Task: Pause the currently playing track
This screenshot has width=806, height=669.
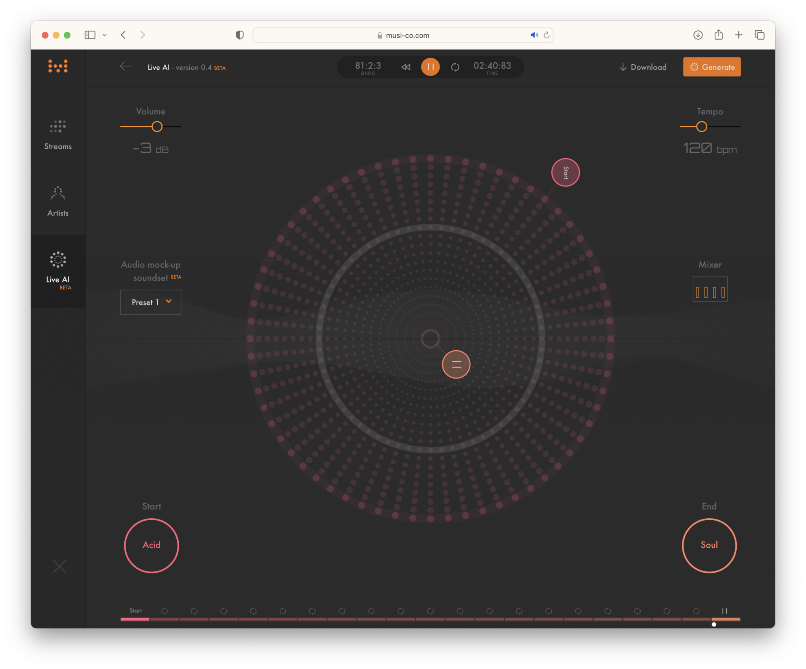Action: [x=430, y=67]
